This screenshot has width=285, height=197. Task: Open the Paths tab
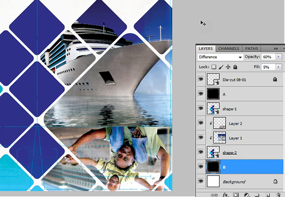pyautogui.click(x=251, y=49)
